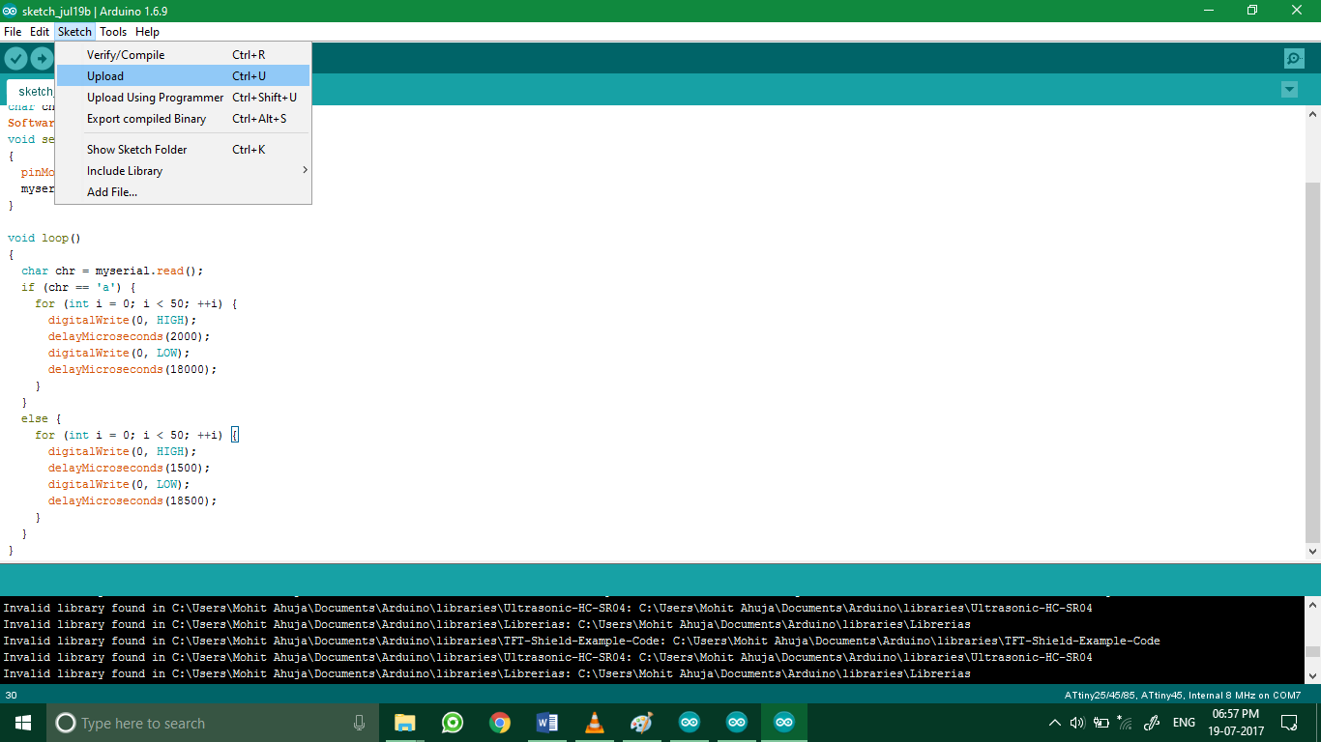1321x742 pixels.
Task: Open the Edit menu
Action: (40, 32)
